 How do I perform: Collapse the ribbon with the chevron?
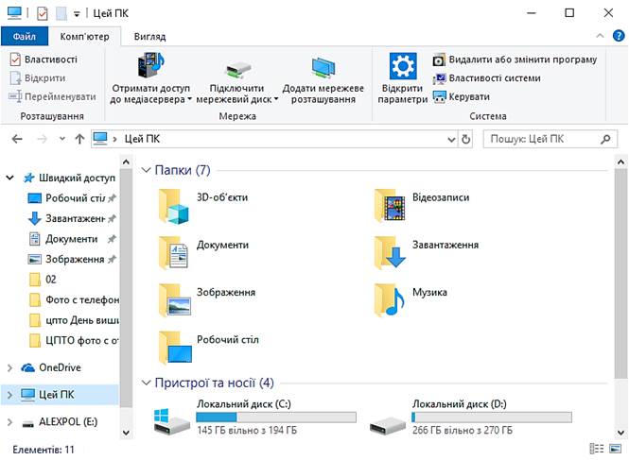pyautogui.click(x=600, y=36)
